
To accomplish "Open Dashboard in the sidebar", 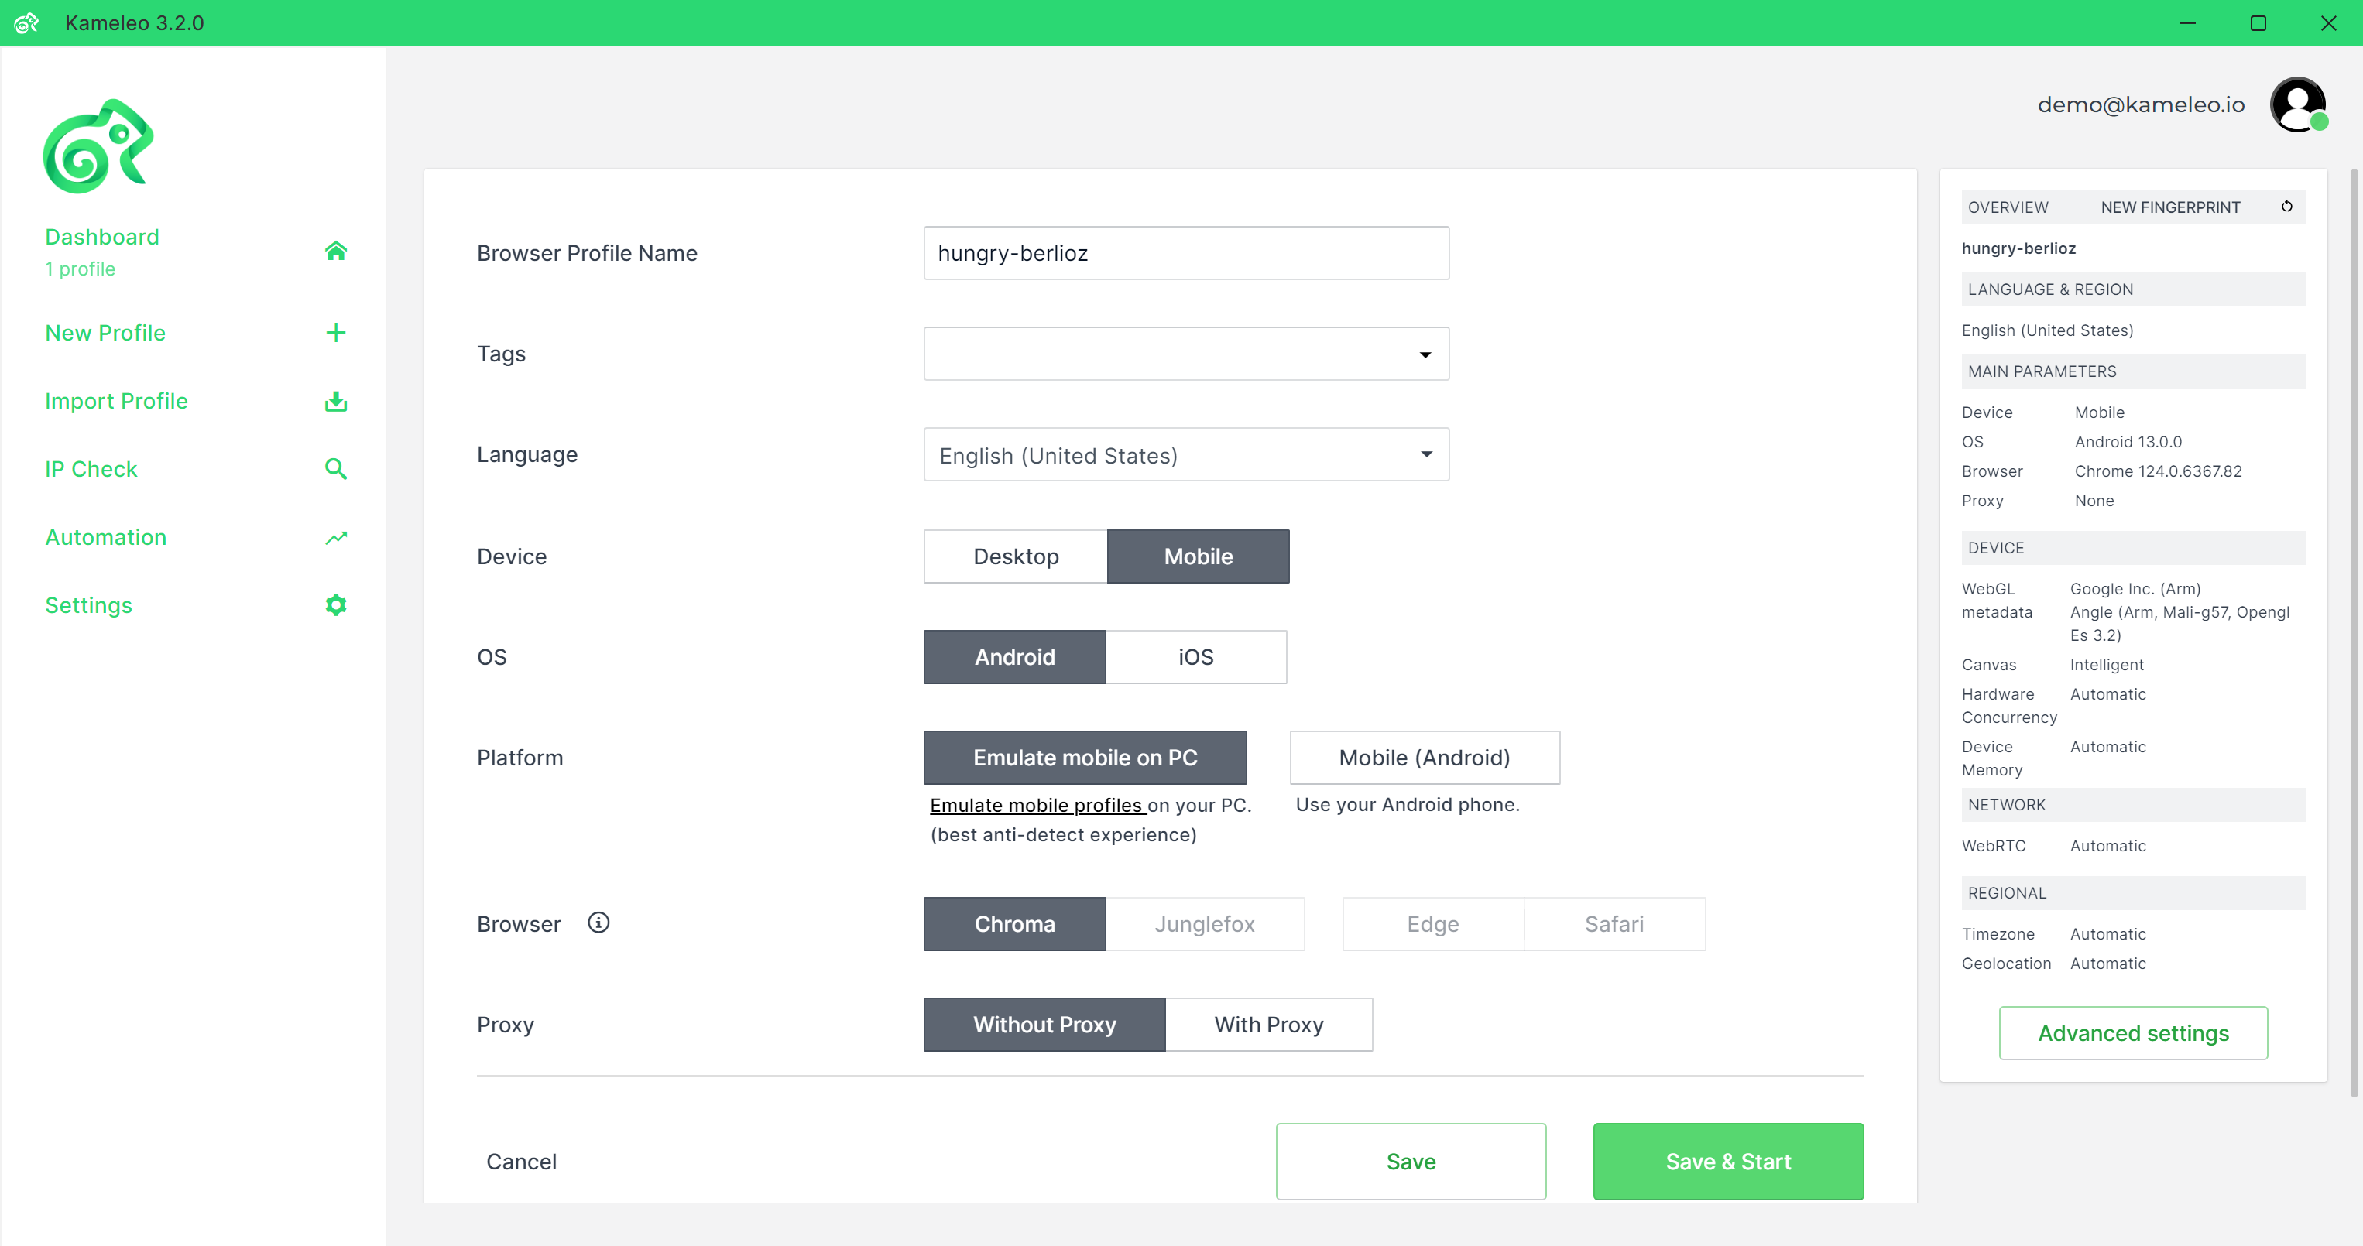I will click(102, 238).
